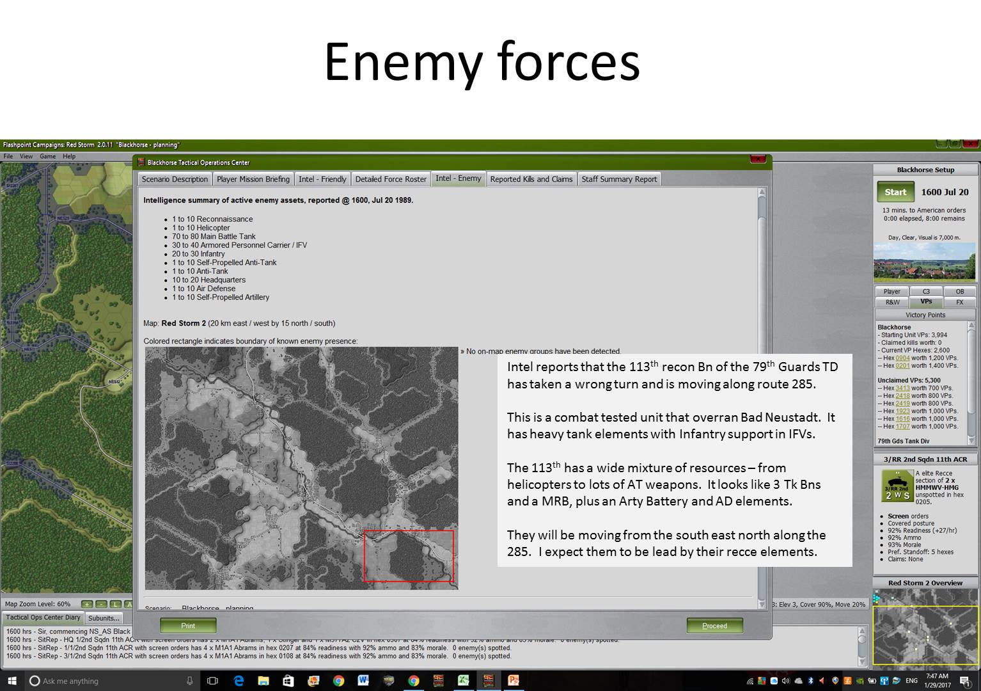This screenshot has height=691, width=981.
Task: Click the volume icon in system tray
Action: 785,681
